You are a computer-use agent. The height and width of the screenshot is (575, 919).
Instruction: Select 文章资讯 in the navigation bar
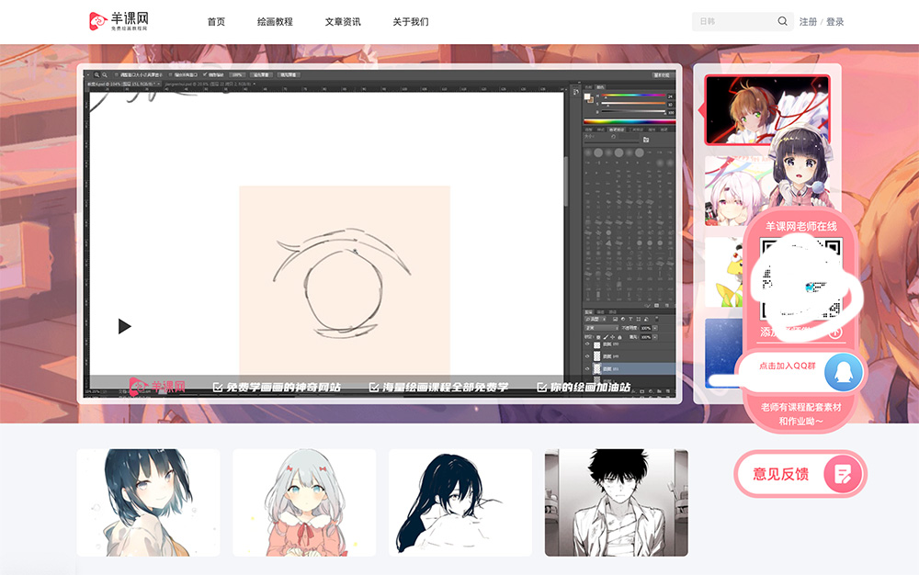click(x=343, y=22)
